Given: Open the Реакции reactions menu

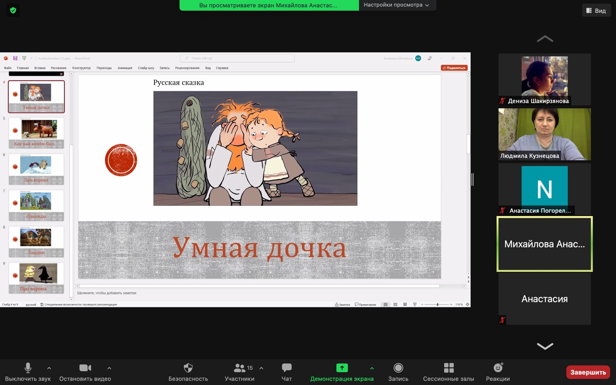Looking at the screenshot, I should pos(498,373).
